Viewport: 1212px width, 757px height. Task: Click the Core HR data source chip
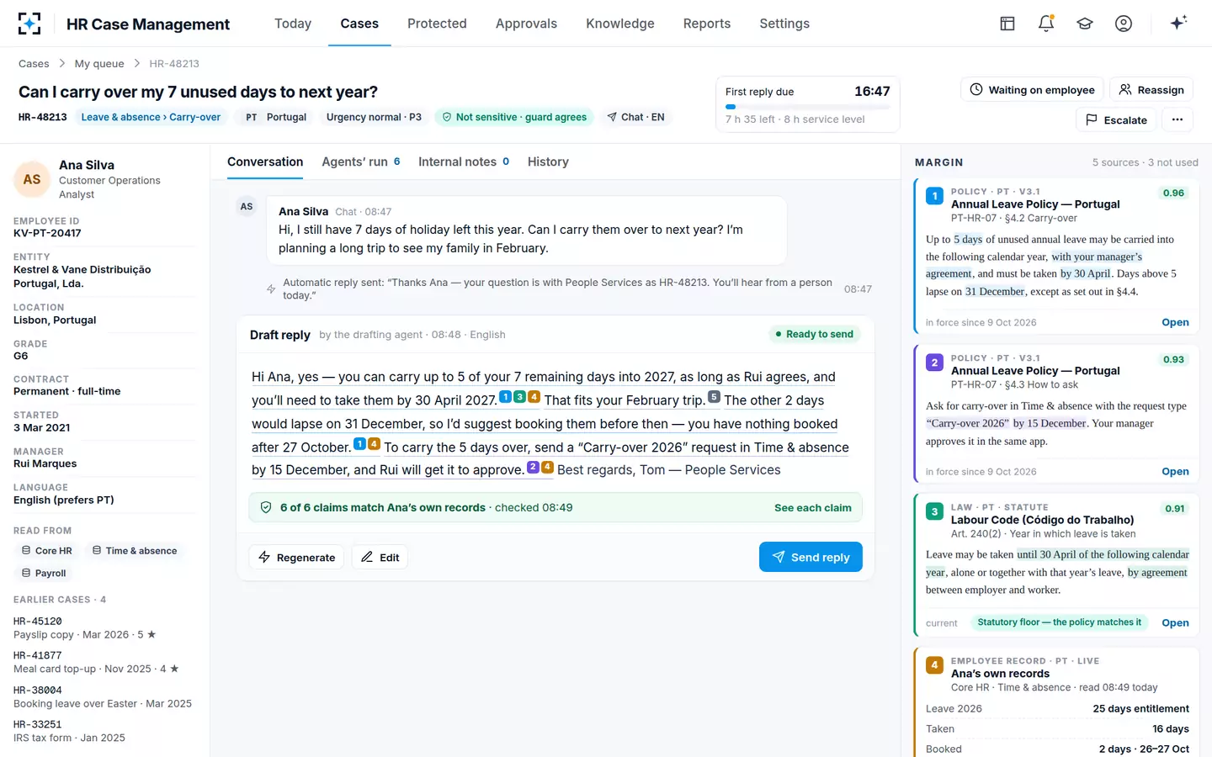[46, 551]
